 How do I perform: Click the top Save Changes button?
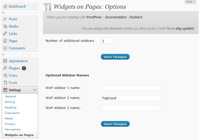pyautogui.click(x=115, y=57)
